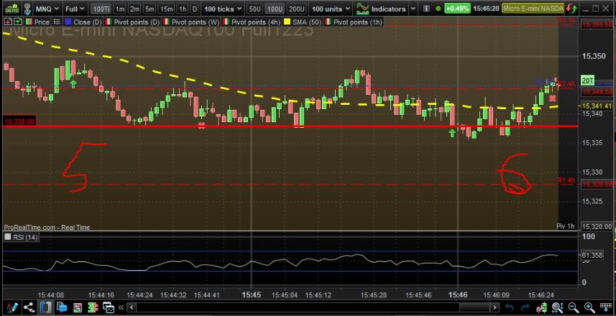Click the redo arrow icon

point(525,307)
